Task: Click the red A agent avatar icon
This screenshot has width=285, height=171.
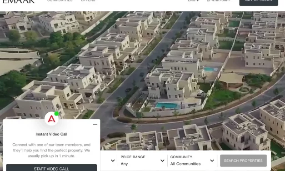Action: point(51,119)
